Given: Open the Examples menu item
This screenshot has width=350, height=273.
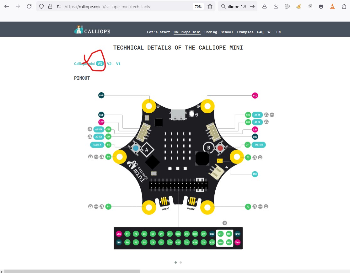Looking at the screenshot, I should [x=245, y=32].
